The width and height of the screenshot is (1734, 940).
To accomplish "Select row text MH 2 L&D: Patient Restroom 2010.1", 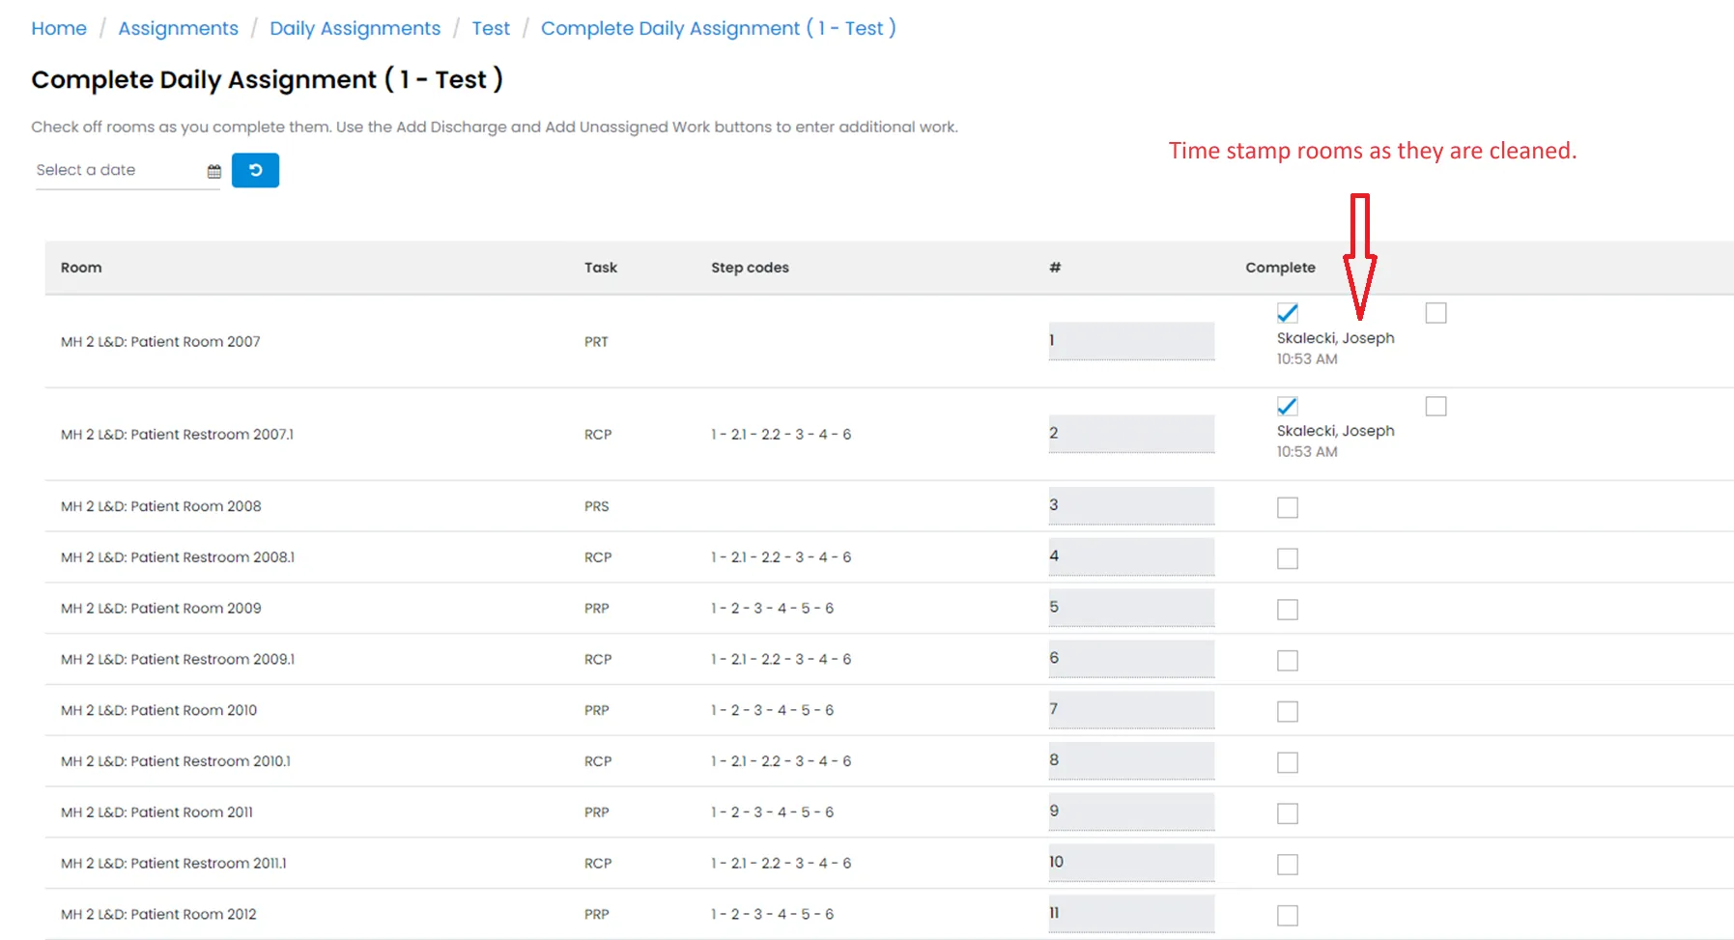I will click(176, 761).
